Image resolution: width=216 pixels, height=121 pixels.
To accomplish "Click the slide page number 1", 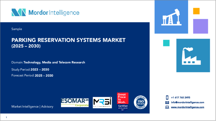I will pos(6,118).
